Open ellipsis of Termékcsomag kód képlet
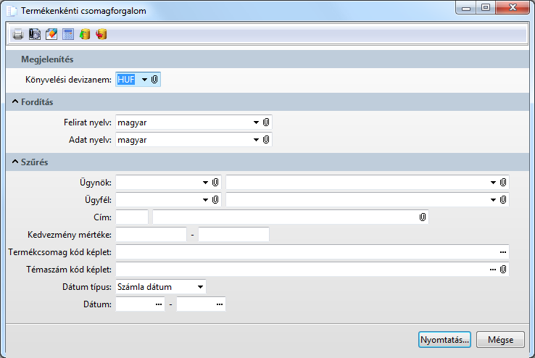The image size is (535, 358). 503,252
